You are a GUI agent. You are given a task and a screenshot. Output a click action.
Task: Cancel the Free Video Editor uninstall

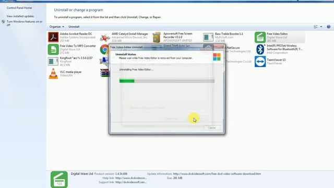(212, 127)
